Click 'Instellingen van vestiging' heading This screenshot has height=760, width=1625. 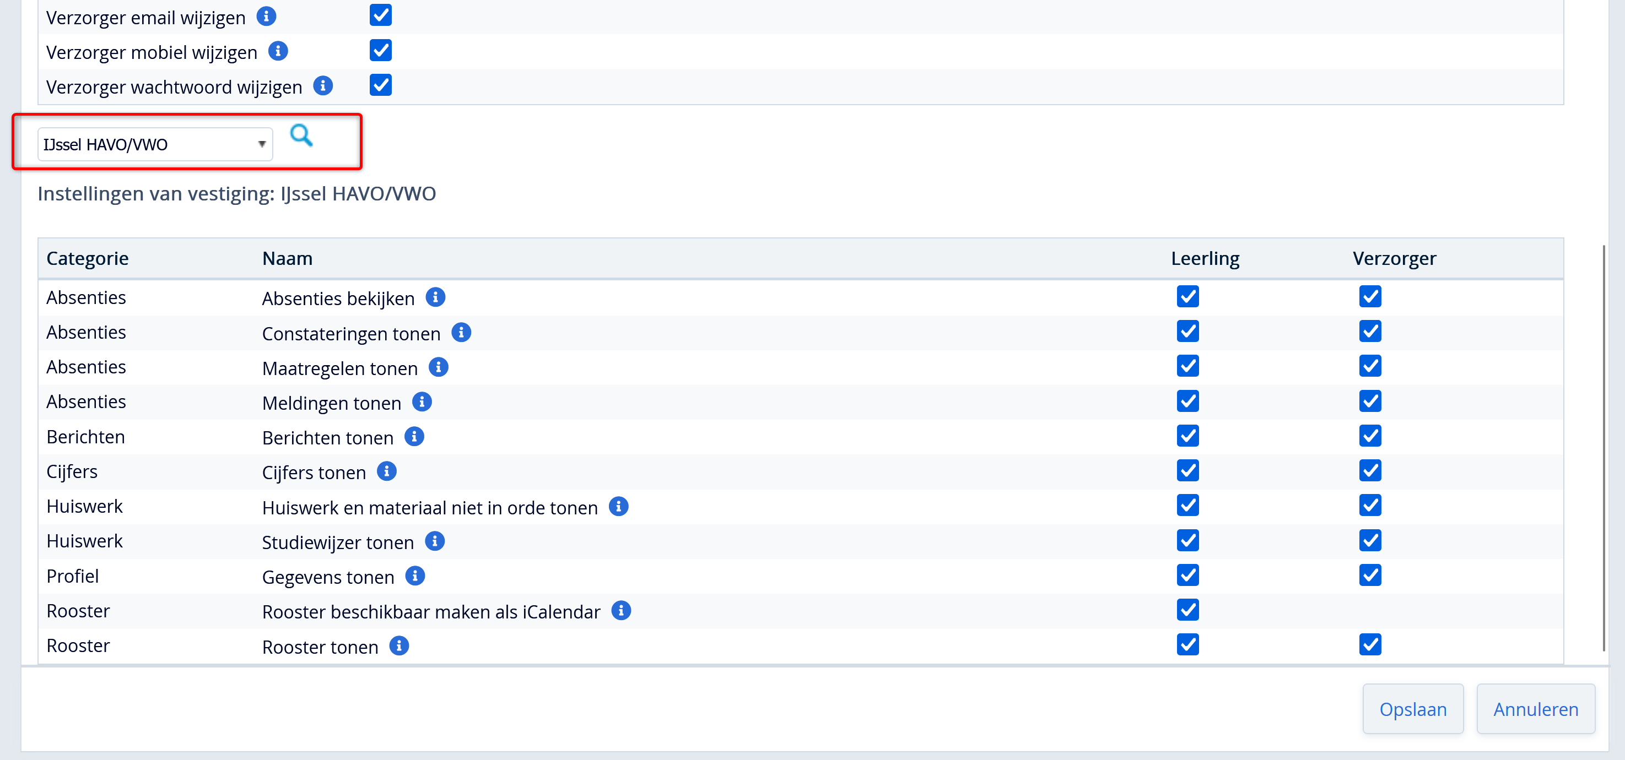click(x=236, y=194)
